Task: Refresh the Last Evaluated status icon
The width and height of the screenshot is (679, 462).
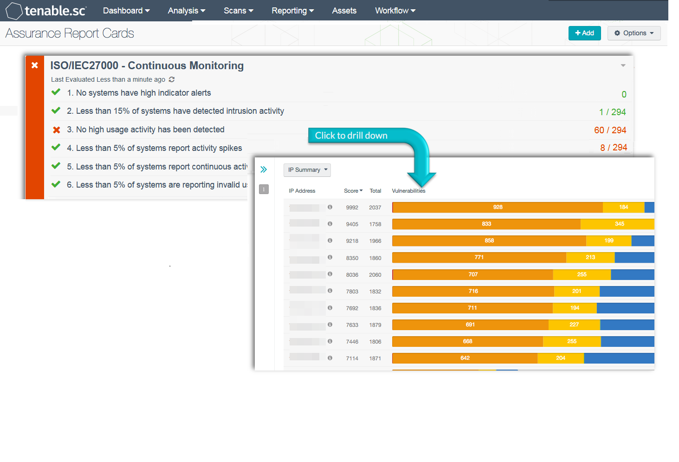Action: (172, 79)
